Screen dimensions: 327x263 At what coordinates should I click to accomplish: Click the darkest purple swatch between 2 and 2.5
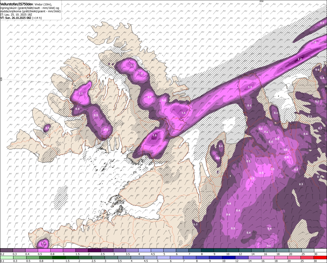coord(94,250)
